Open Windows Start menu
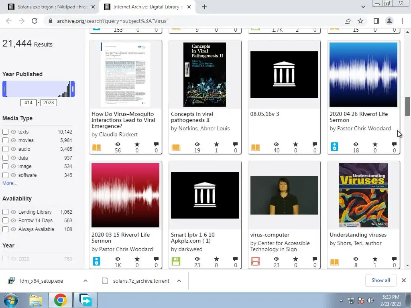 pos(11,300)
